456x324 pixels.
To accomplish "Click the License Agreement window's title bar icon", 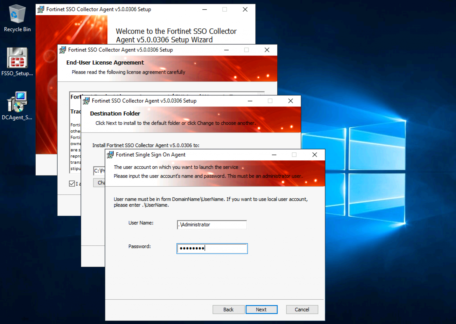I will (62, 50).
